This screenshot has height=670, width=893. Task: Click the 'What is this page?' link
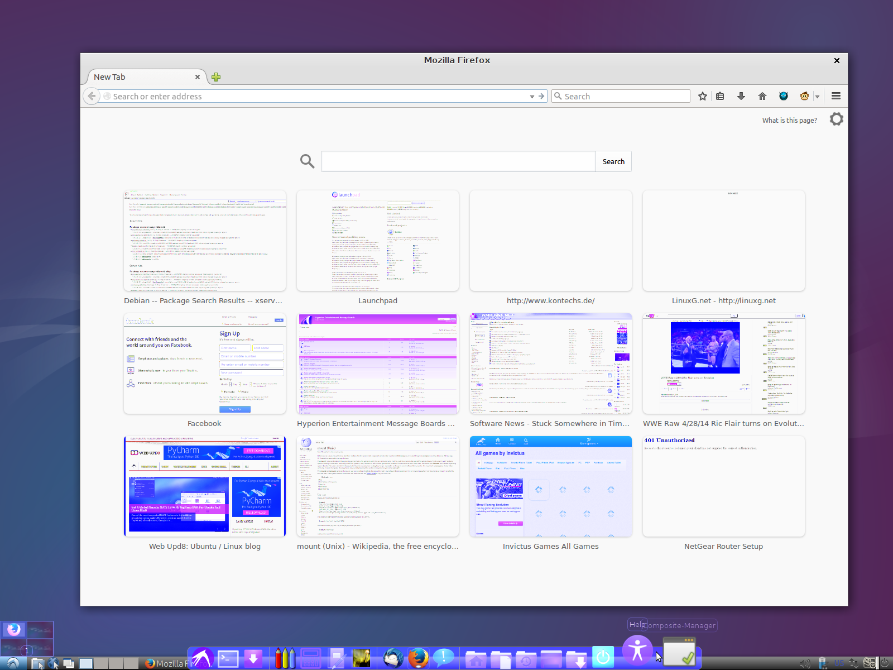coord(789,120)
